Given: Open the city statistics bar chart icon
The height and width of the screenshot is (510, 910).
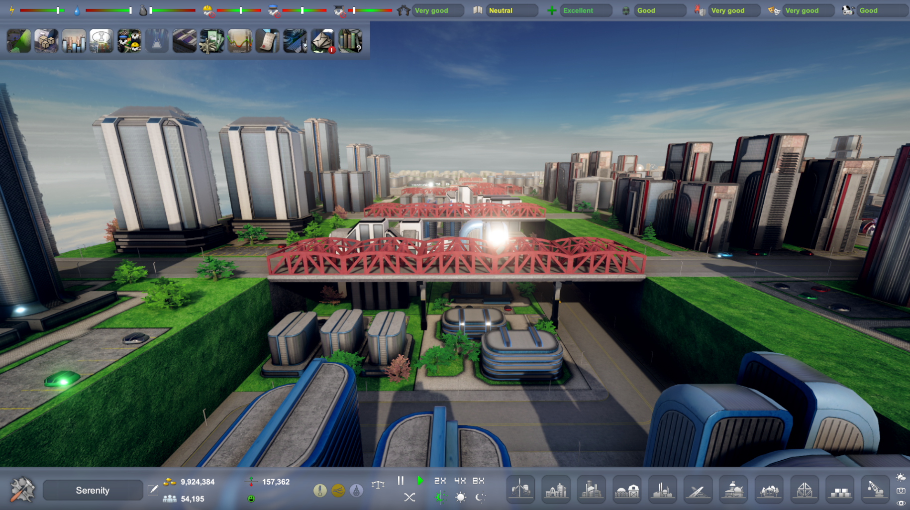Looking at the screenshot, I should [74, 41].
